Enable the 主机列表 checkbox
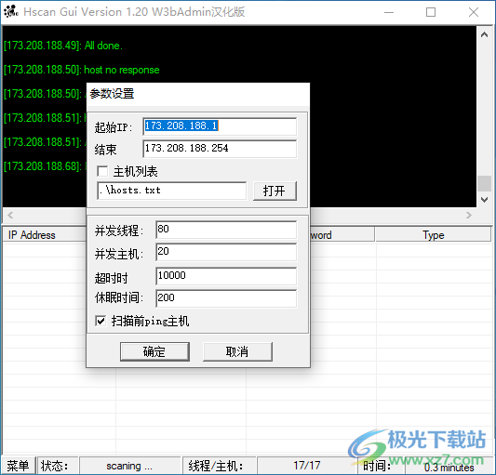The image size is (496, 475). point(102,172)
